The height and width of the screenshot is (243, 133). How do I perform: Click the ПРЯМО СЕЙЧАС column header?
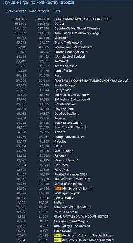tap(16, 11)
